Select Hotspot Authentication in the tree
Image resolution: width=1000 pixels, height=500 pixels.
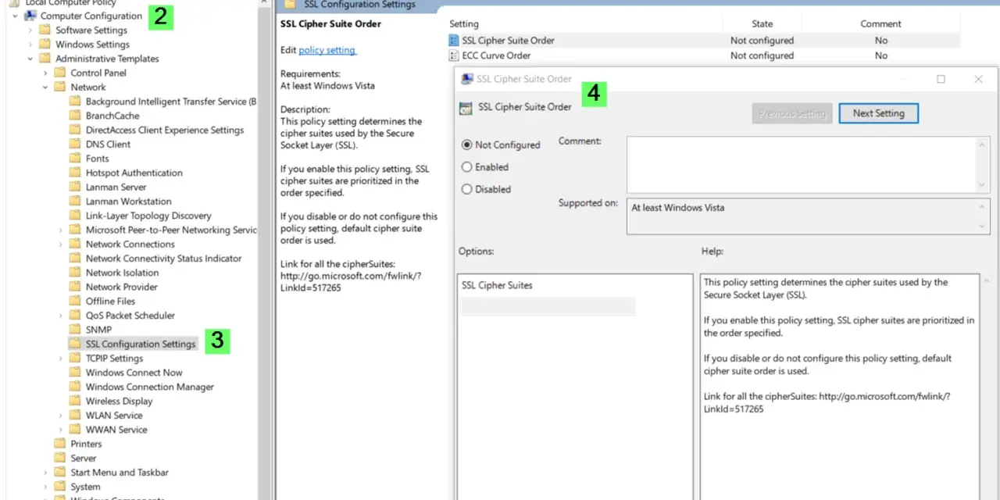coord(134,173)
